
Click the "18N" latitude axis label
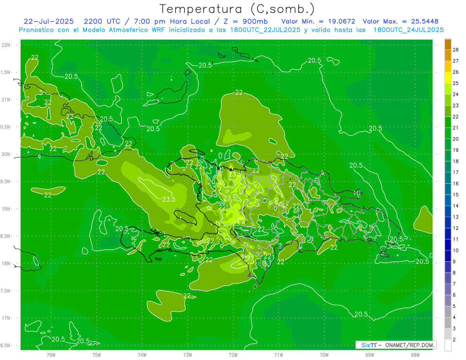click(6, 263)
